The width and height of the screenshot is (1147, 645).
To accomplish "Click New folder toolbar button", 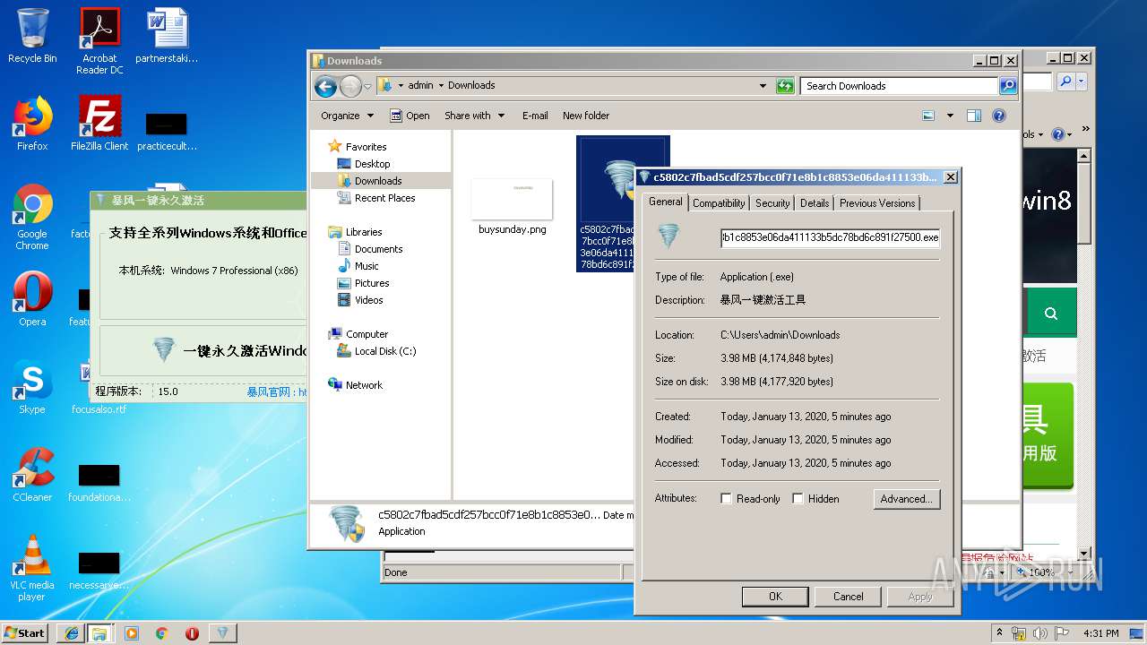I will (x=586, y=116).
